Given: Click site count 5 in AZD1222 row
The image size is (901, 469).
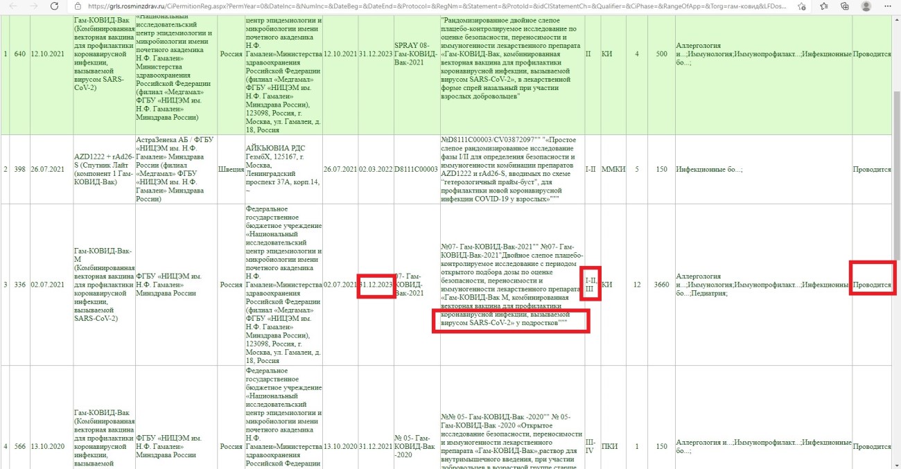Looking at the screenshot, I should (637, 169).
